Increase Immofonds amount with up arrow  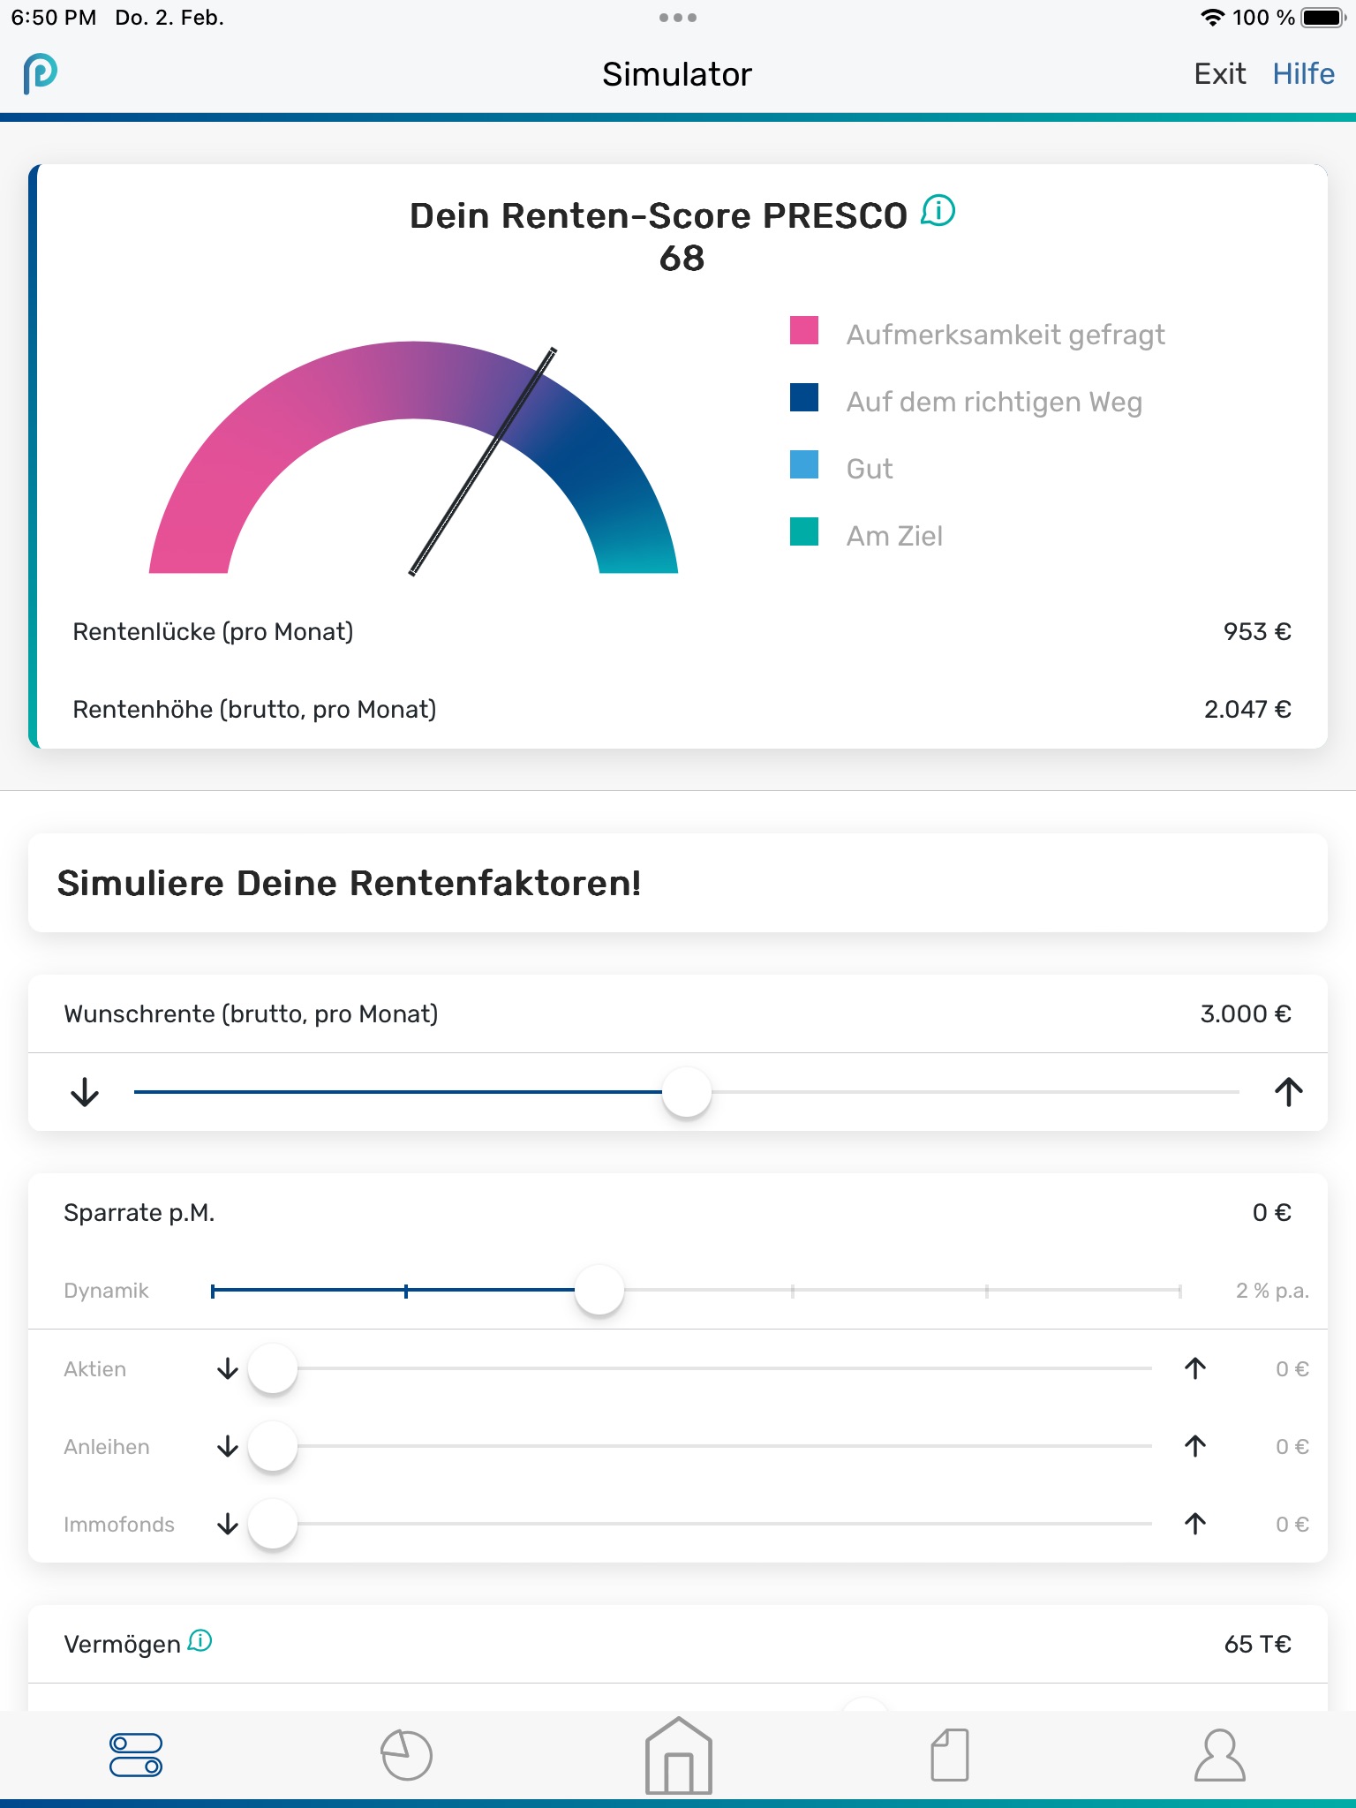click(1195, 1524)
